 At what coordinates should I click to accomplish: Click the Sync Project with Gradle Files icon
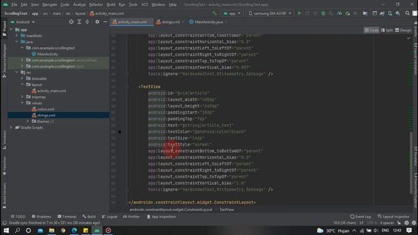click(382, 13)
